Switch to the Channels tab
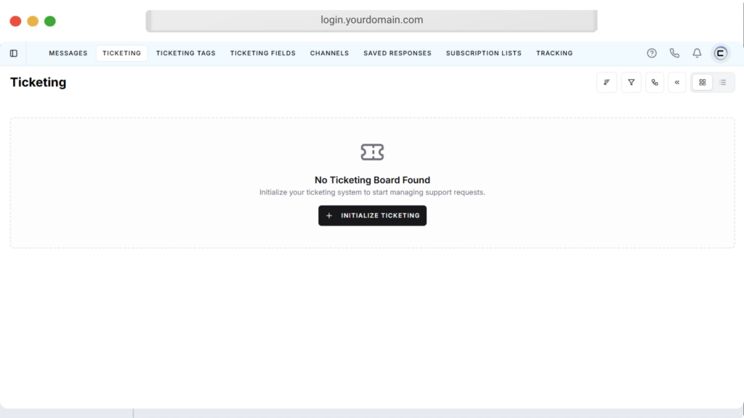The width and height of the screenshot is (744, 418). (x=329, y=53)
